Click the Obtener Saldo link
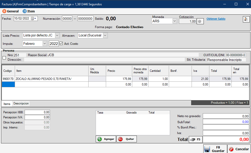The height and width of the screenshot is (153, 251). pos(216,19)
